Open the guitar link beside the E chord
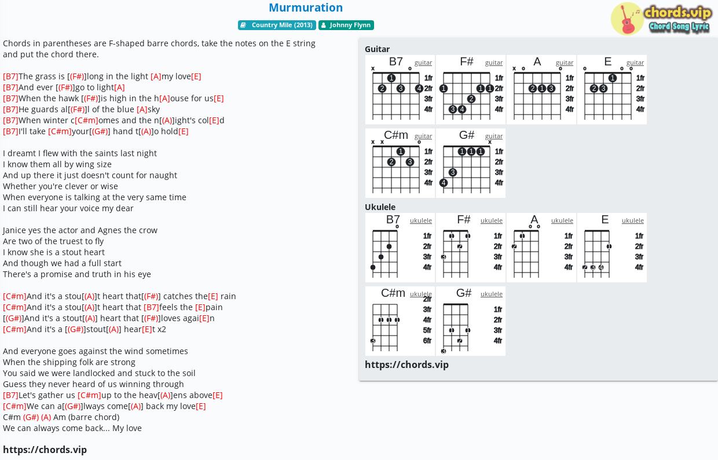Screen dimensions: 718x460 635,62
